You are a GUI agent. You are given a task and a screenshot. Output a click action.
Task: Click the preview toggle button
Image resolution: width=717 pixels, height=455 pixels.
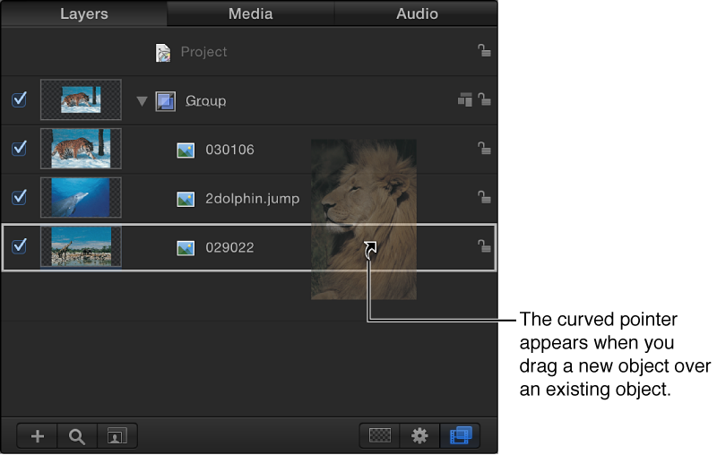(x=117, y=436)
